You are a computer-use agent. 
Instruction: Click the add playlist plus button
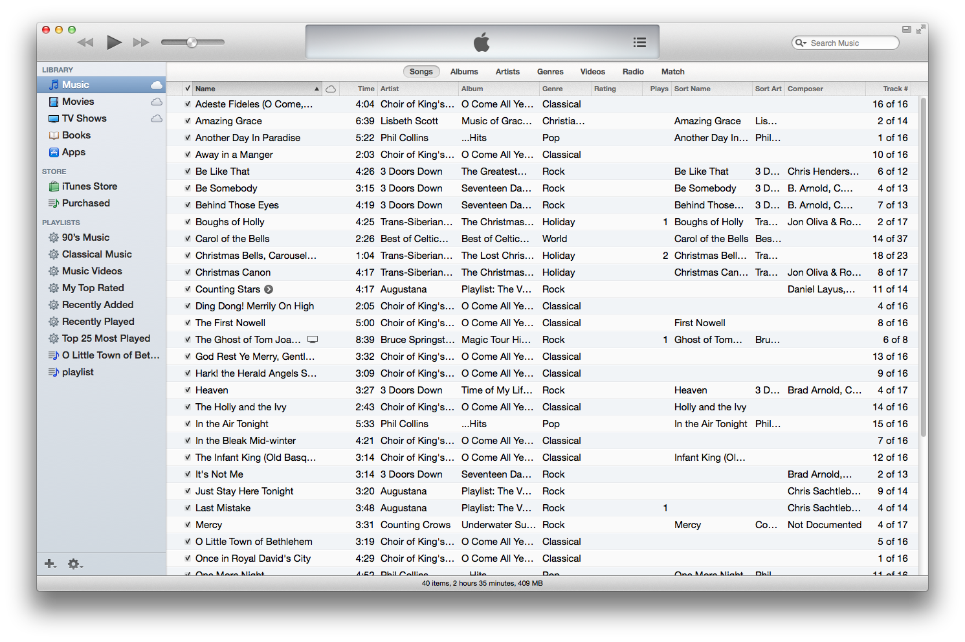coord(50,564)
